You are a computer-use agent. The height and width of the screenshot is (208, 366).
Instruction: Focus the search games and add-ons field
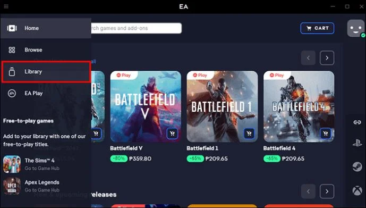[x=136, y=28]
